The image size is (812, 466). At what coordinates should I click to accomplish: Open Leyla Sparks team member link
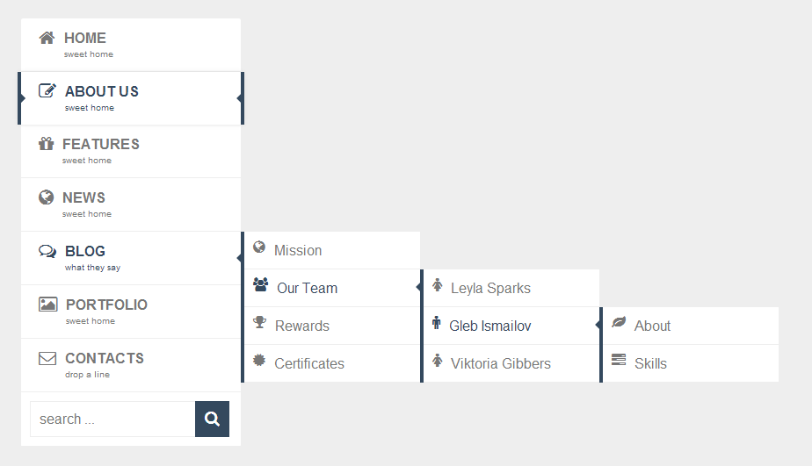[490, 289]
